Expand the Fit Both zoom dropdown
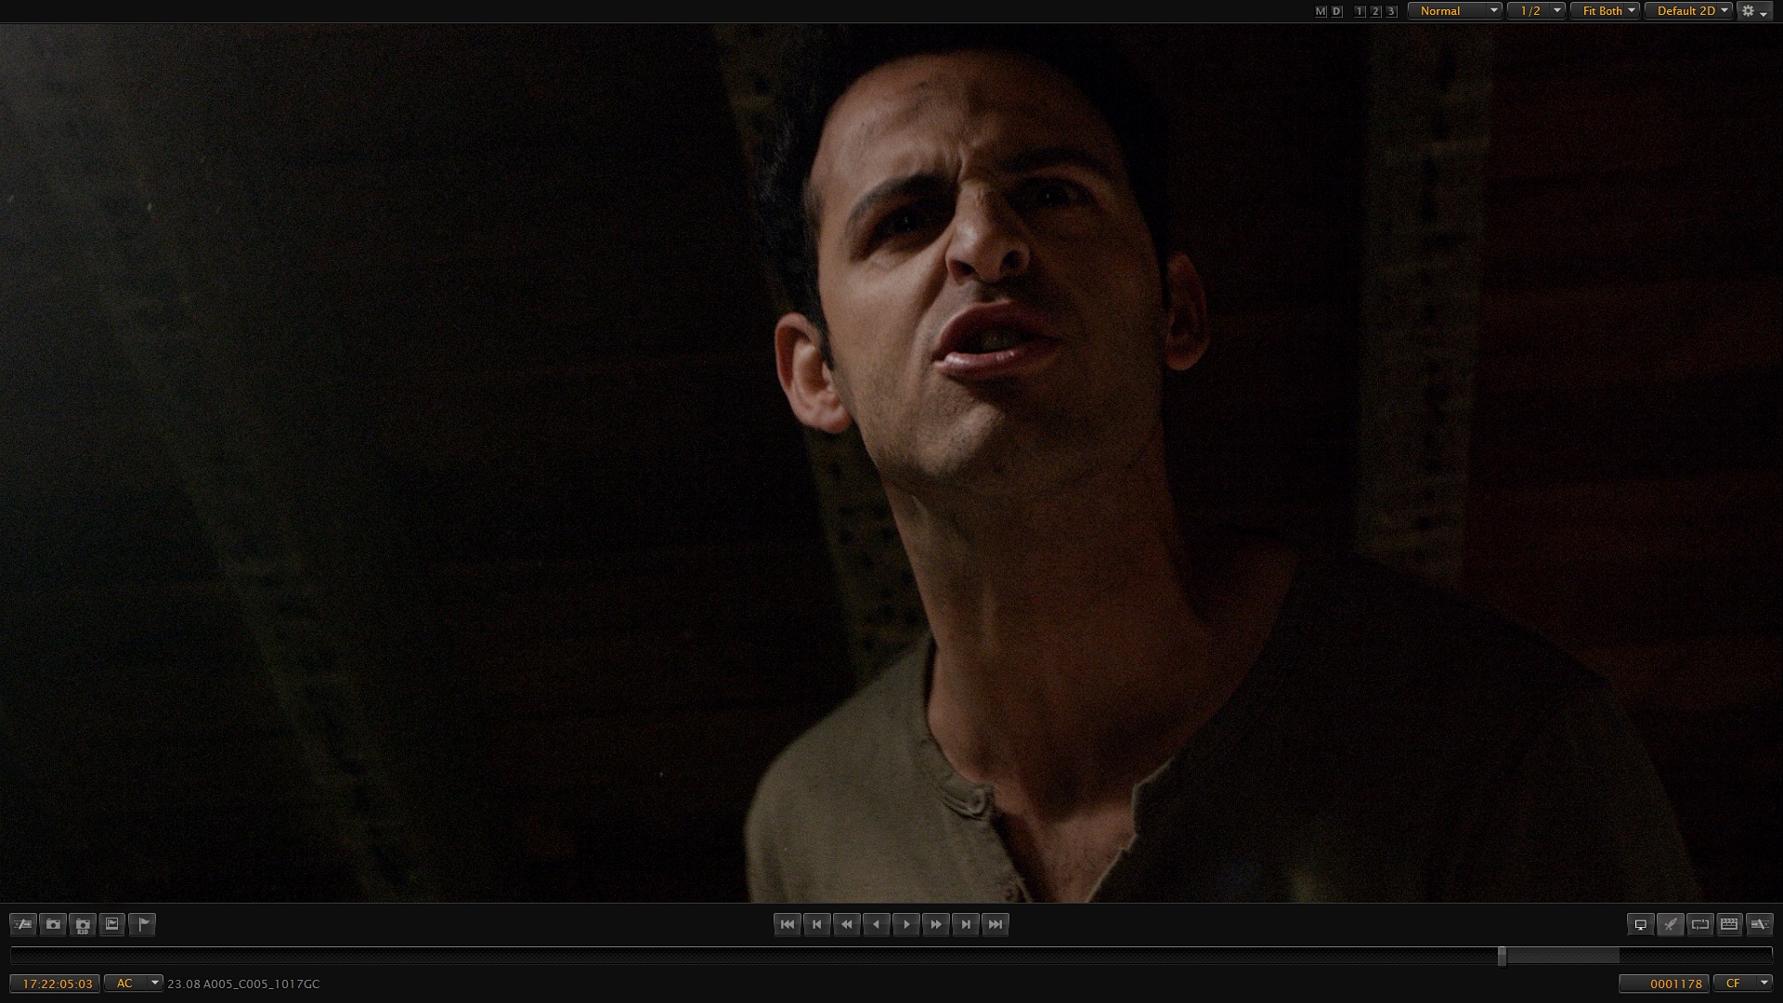 pos(1605,11)
